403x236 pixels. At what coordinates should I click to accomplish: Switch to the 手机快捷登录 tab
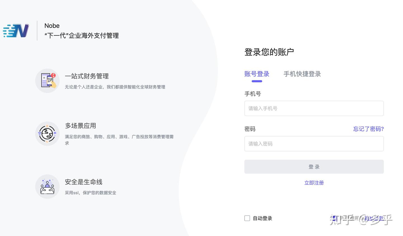coord(302,74)
